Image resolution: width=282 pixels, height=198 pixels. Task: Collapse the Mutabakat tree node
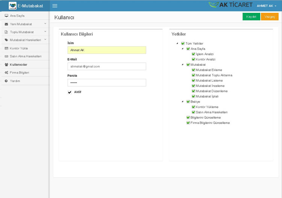(x=183, y=65)
